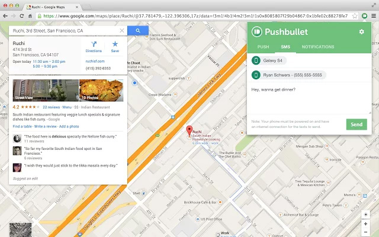Clear the Maps search box with X
379x237 pixels.
click(122, 30)
